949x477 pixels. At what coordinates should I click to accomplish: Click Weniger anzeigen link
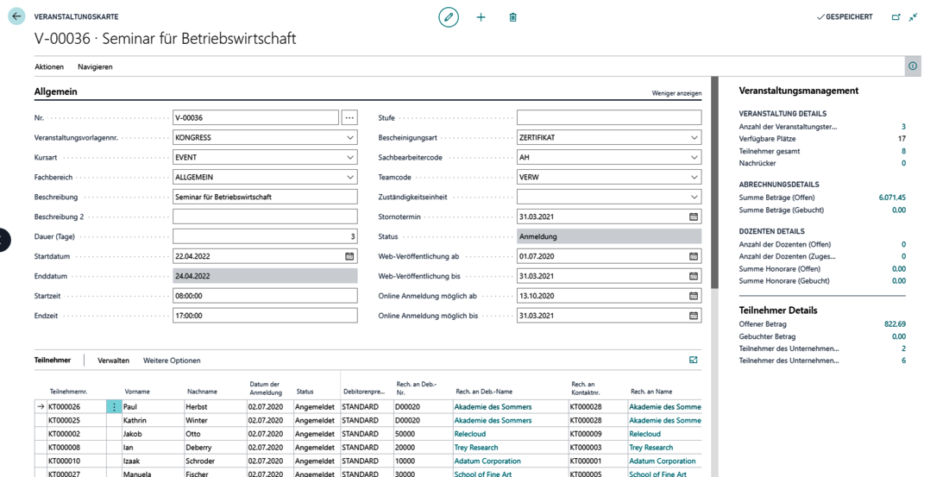click(676, 93)
